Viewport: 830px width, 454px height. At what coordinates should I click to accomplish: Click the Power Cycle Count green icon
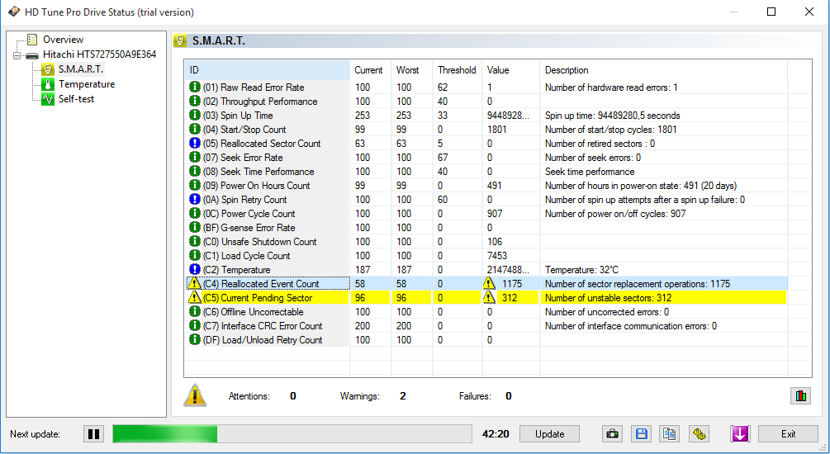click(x=195, y=213)
